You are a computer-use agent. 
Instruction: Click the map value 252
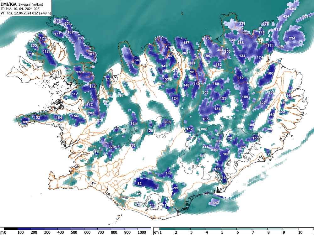(x=176, y=70)
